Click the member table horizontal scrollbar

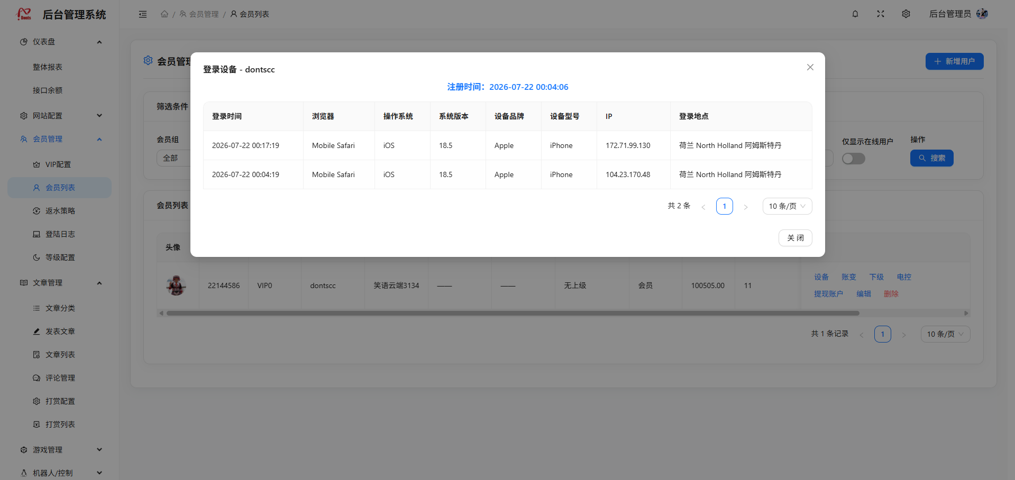click(513, 313)
